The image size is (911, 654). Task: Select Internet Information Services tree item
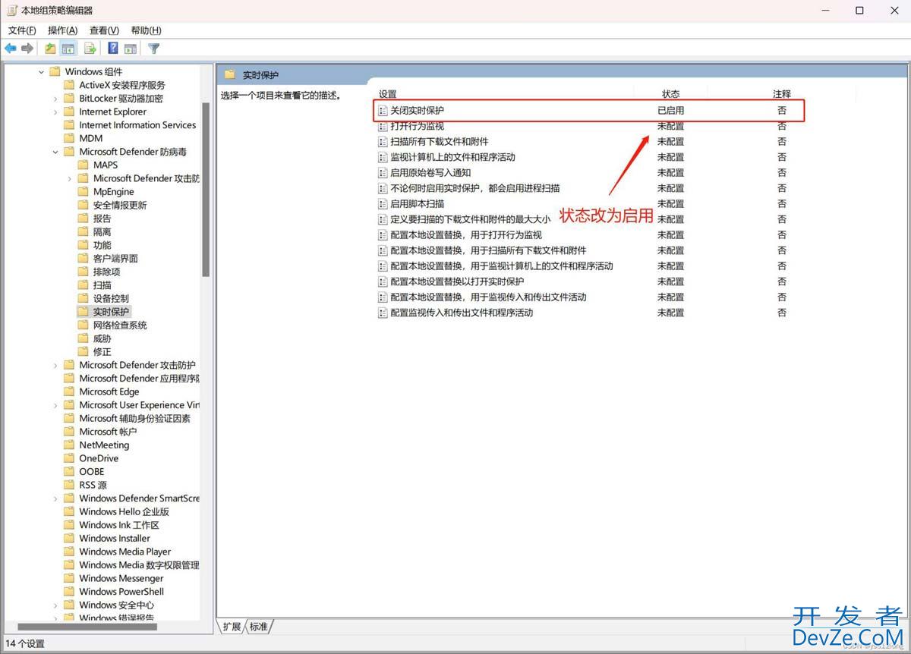coord(137,125)
